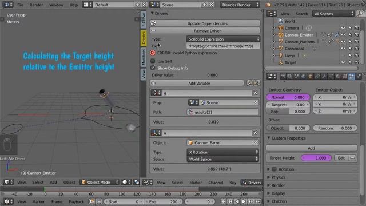Open World tab in Properties editor
This screenshot has width=366, height=206.
(303, 76)
